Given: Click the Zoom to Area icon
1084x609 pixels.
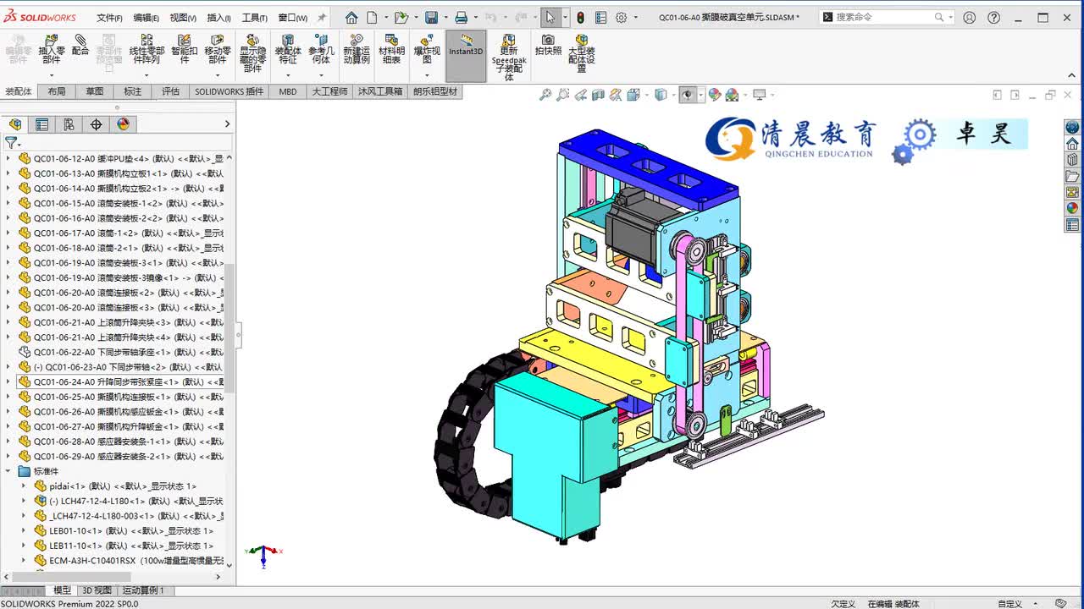Looking at the screenshot, I should pyautogui.click(x=563, y=95).
